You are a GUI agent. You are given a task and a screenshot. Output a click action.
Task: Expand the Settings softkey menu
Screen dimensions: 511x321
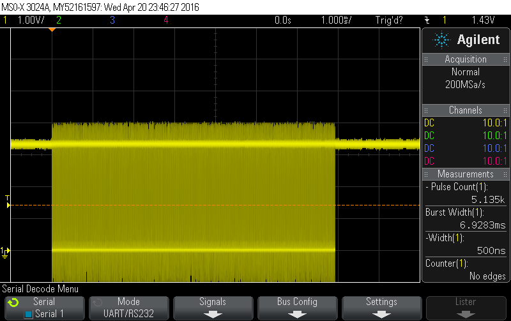tap(381, 307)
